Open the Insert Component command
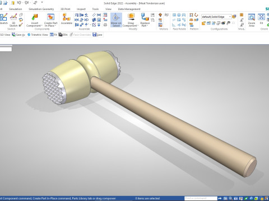 coord(34,20)
